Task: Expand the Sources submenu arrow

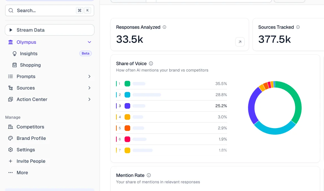Action: click(89, 88)
